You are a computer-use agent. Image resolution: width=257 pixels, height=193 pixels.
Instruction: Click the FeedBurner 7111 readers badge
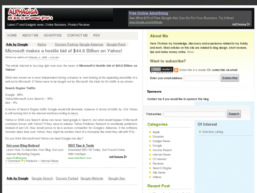(x=162, y=70)
